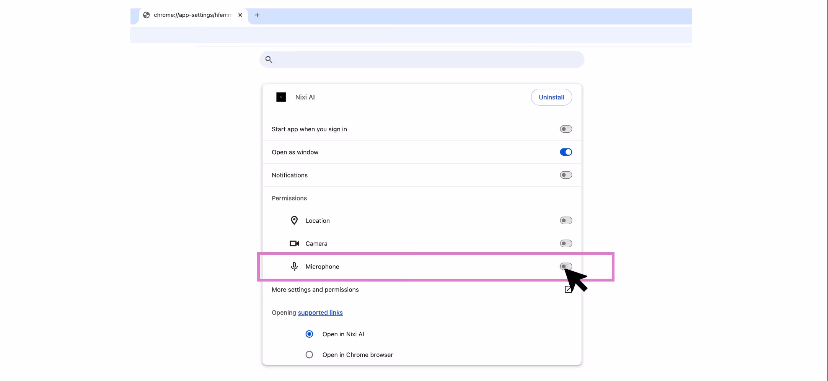Open More settings and permissions
The image size is (828, 381).
coord(315,290)
